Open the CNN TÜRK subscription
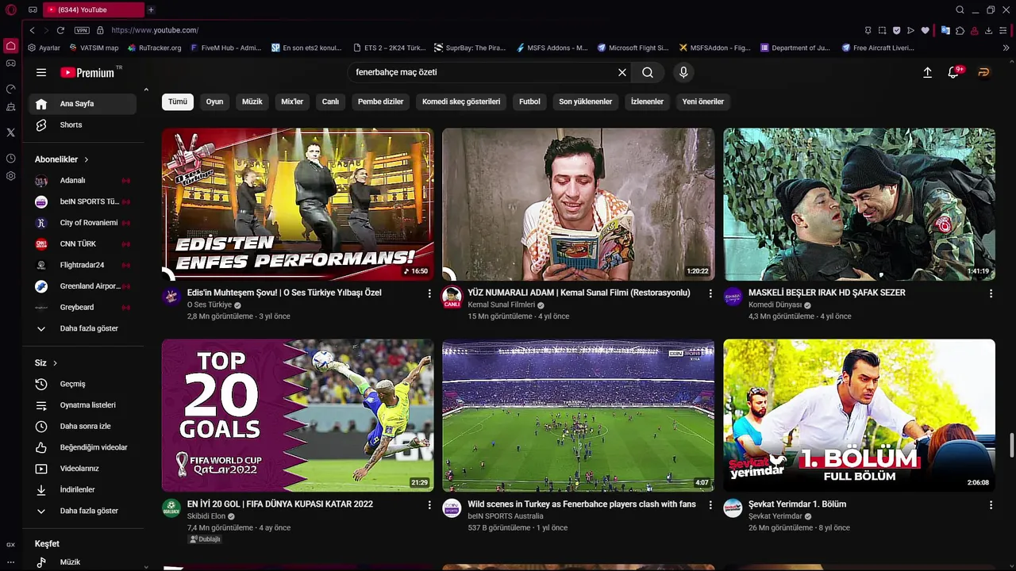Image resolution: width=1016 pixels, height=571 pixels. pyautogui.click(x=83, y=243)
